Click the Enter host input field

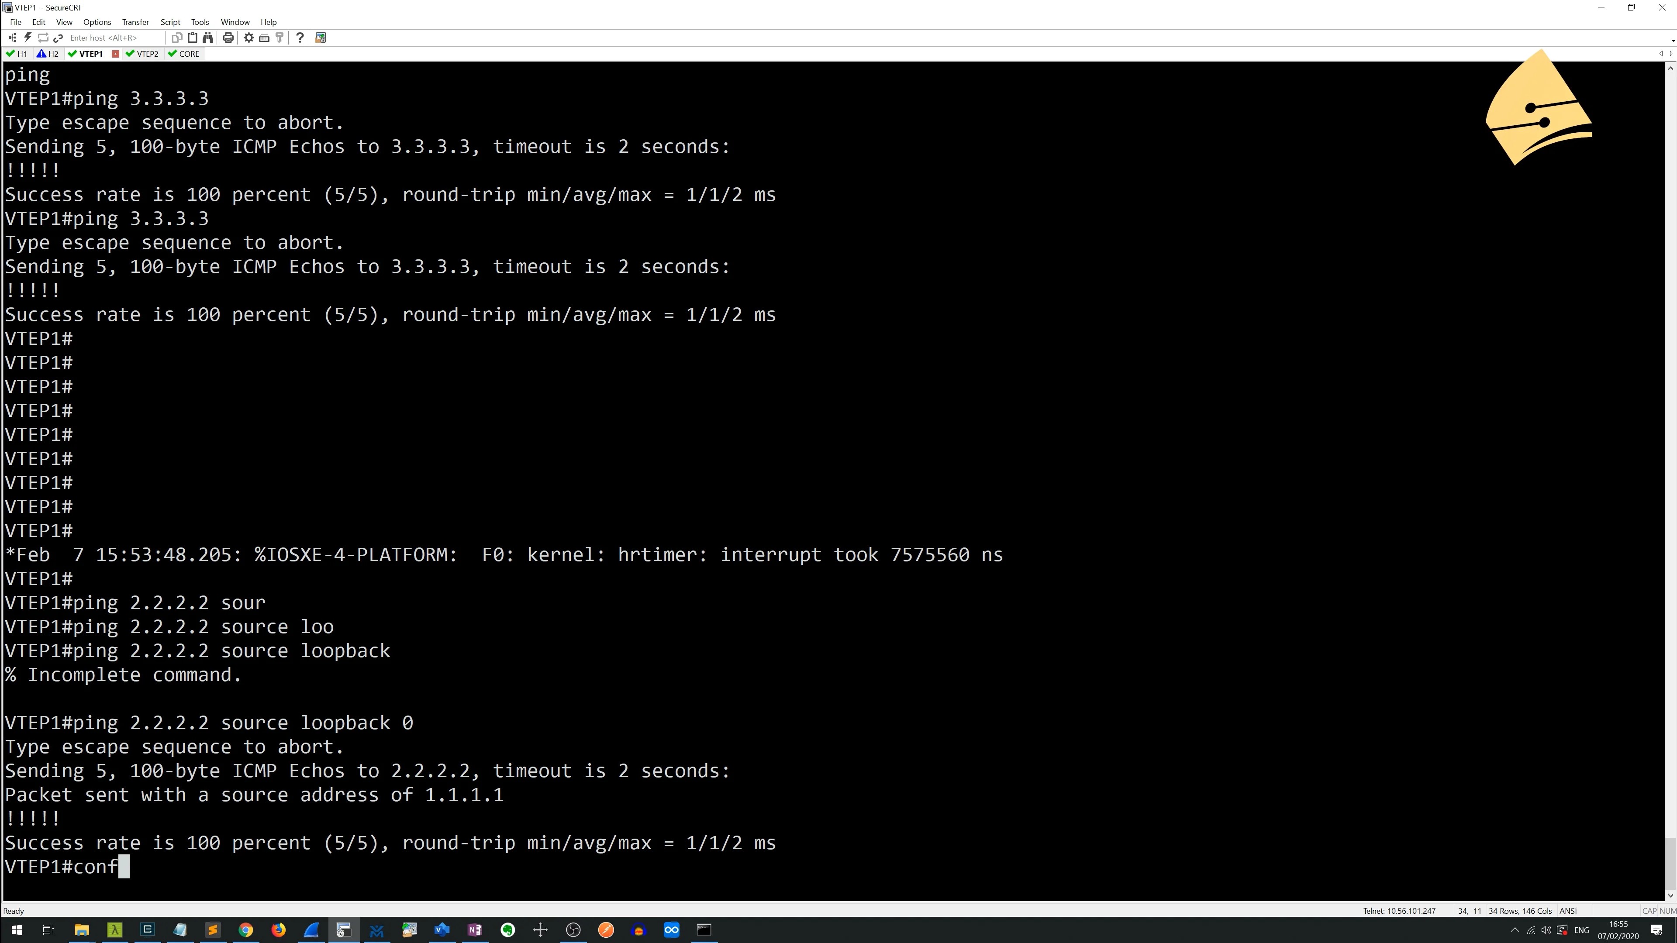point(110,38)
